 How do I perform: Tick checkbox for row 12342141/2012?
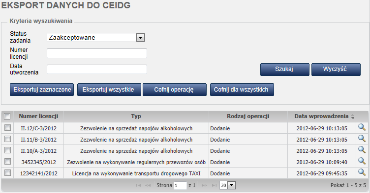pyautogui.click(x=7, y=173)
